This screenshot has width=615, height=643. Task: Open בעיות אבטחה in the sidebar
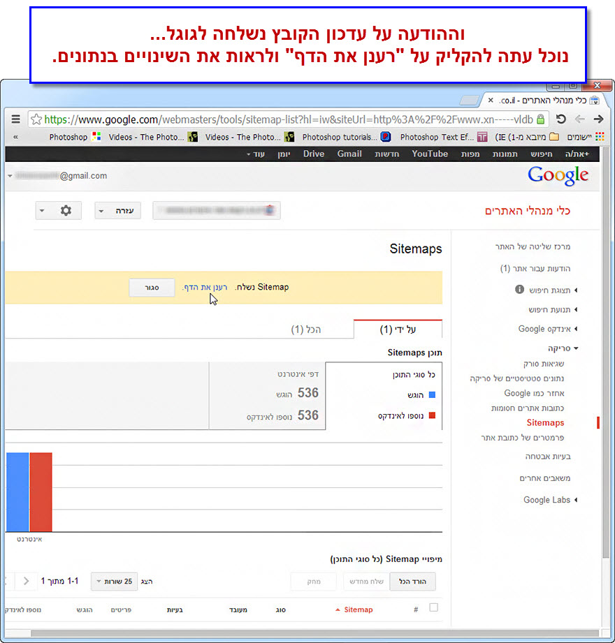pos(548,457)
